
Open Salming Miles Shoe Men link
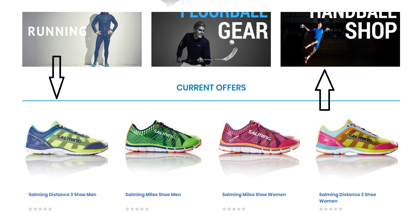[x=153, y=194]
